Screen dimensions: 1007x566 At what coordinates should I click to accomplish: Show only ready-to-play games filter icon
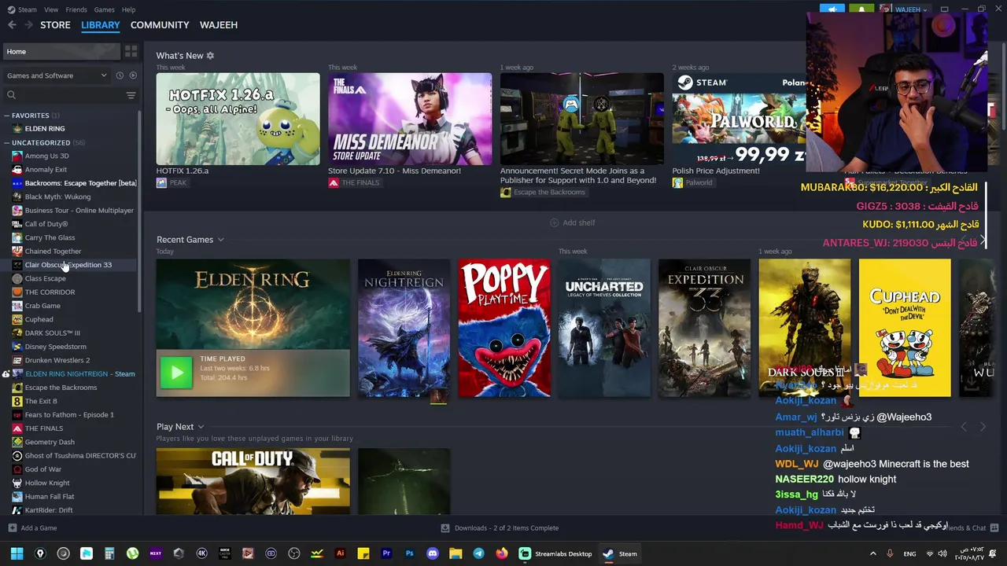(133, 75)
